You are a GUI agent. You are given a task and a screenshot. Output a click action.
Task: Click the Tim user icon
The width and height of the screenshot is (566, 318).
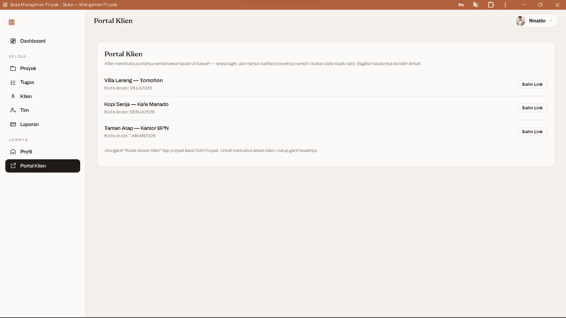tap(13, 110)
